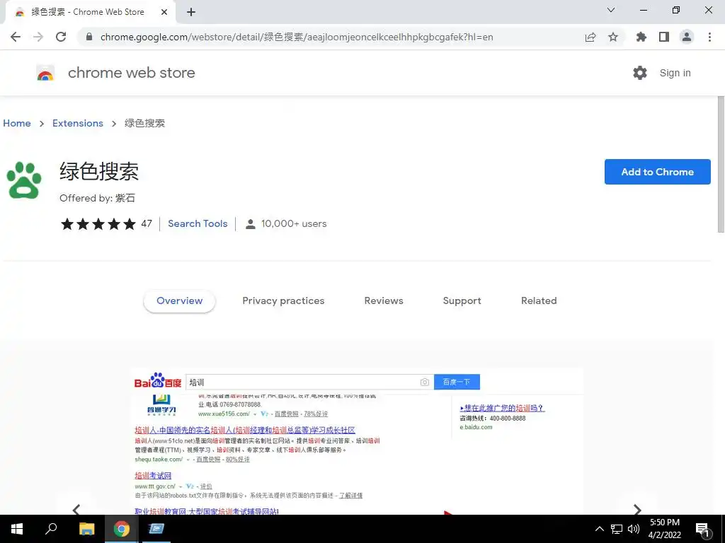Open the share page icon in address bar
The height and width of the screenshot is (543, 725).
[590, 37]
